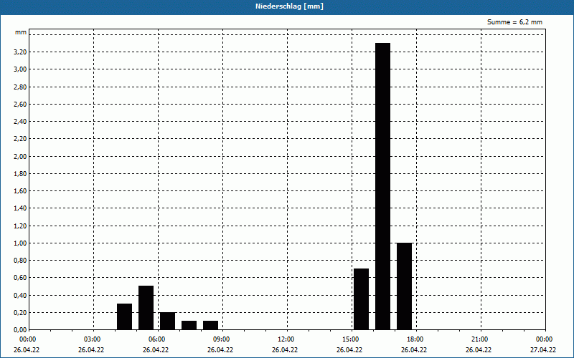The image size is (574, 358).
Task: Click the 26.04.22 date below 12:00
Action: 285,350
